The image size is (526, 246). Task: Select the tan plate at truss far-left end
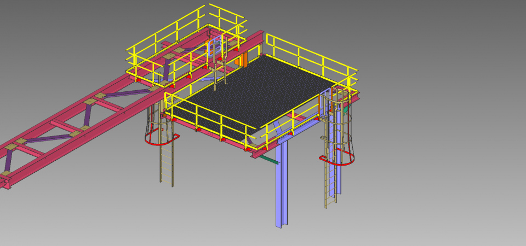[x=5, y=174]
